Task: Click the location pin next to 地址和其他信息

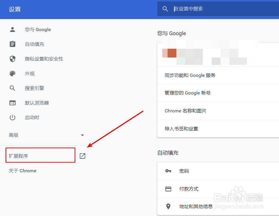Action: [168, 206]
